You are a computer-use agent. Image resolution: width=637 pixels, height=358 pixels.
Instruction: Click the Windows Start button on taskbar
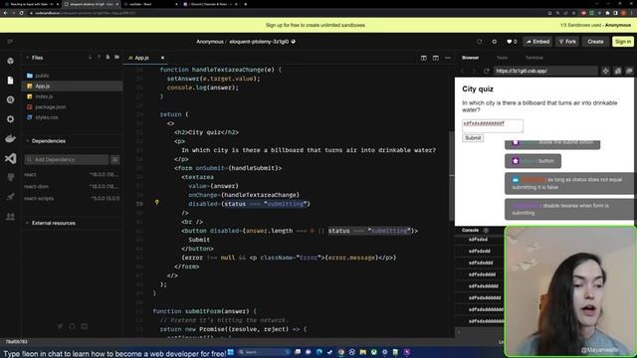click(230, 352)
